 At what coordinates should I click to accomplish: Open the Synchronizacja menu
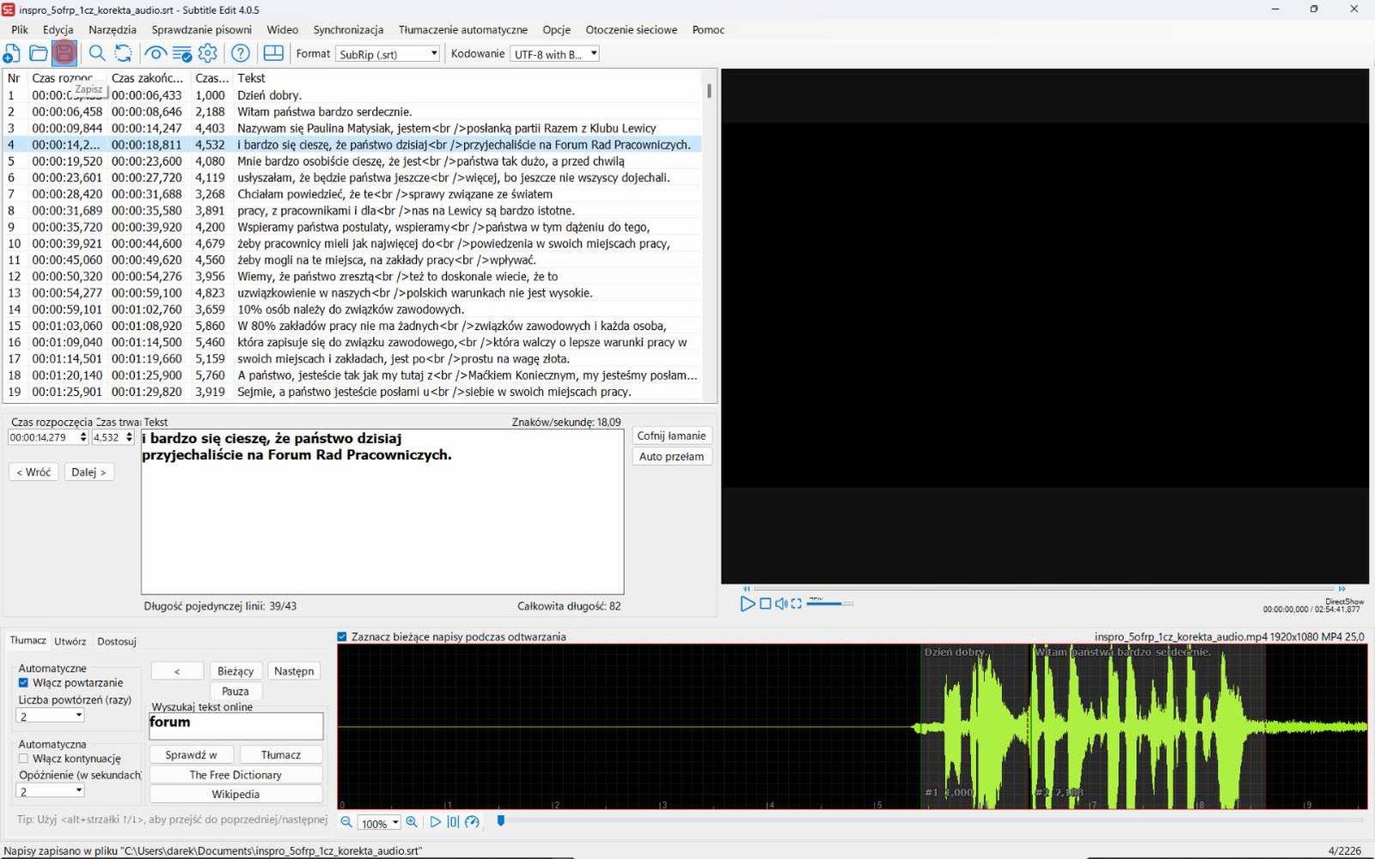coord(348,29)
